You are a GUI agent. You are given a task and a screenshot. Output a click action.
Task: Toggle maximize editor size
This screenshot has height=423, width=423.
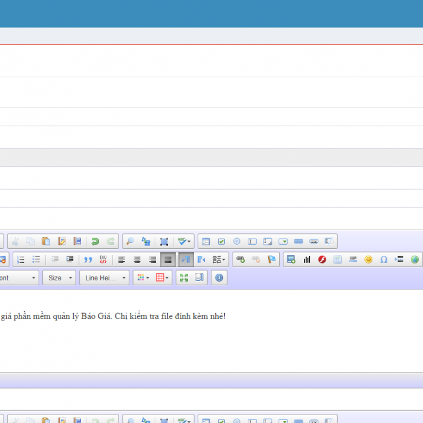184,278
